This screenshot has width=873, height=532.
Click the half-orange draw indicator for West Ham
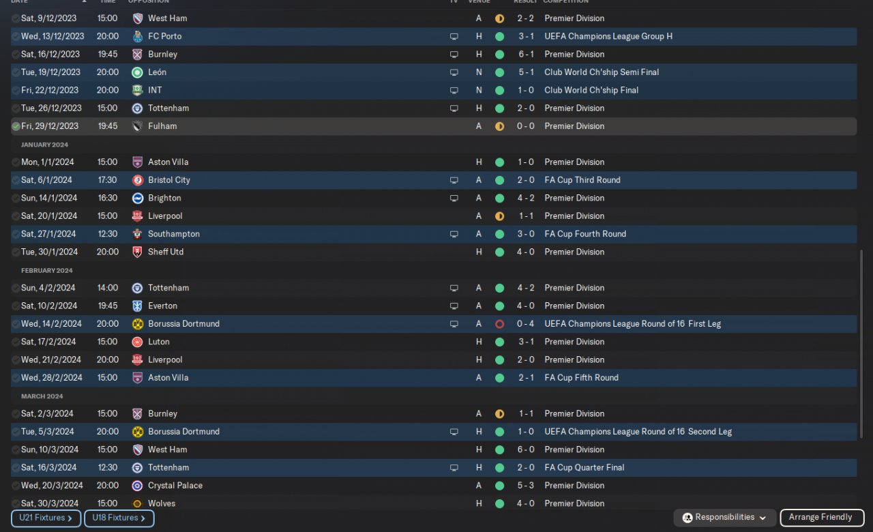click(499, 18)
